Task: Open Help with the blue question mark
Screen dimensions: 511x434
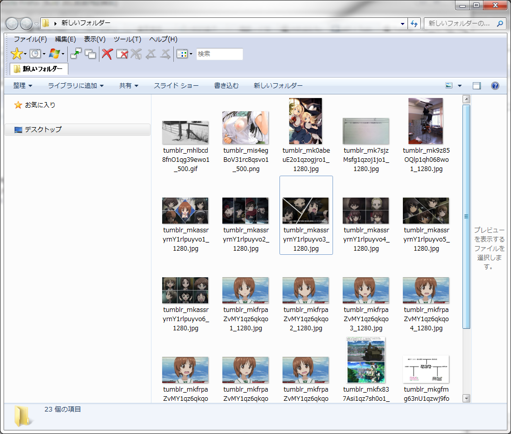Action: click(x=495, y=85)
